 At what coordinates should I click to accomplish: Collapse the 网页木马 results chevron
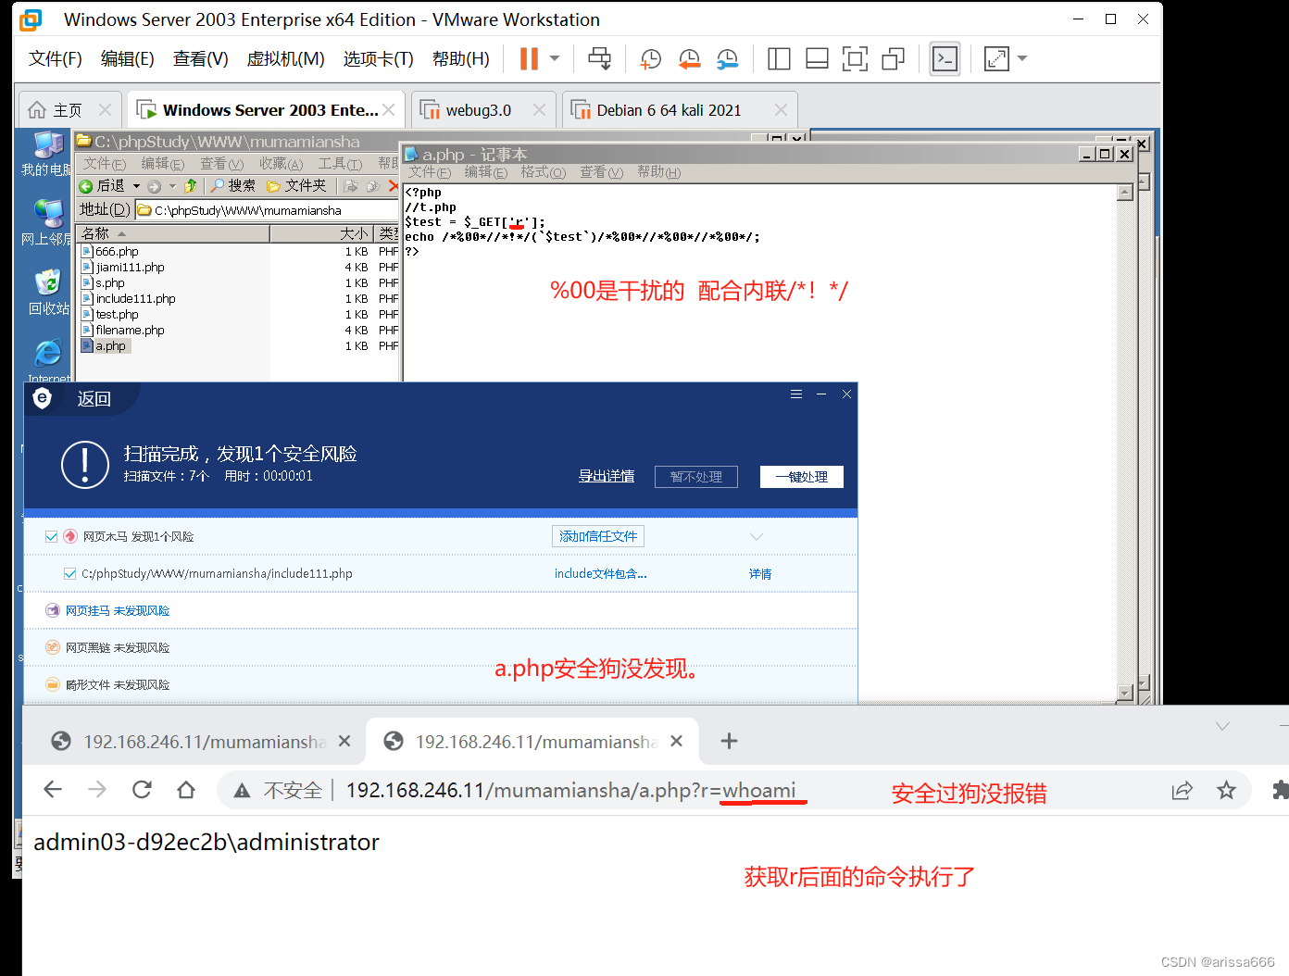click(757, 537)
